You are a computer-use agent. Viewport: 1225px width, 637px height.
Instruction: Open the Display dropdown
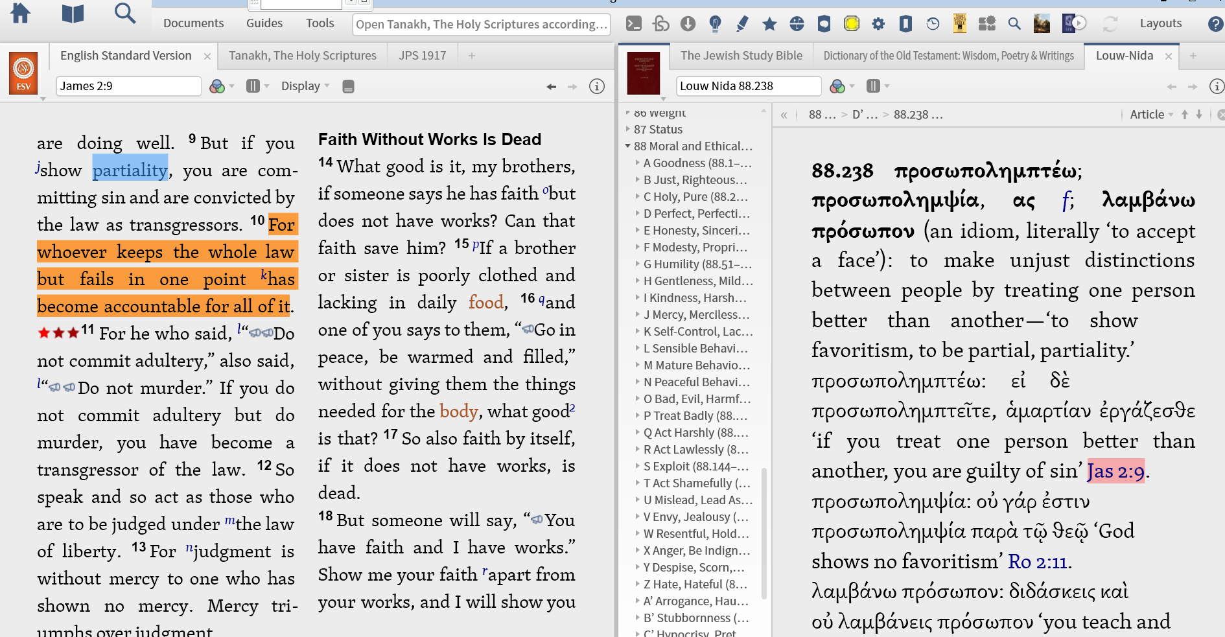tap(305, 86)
